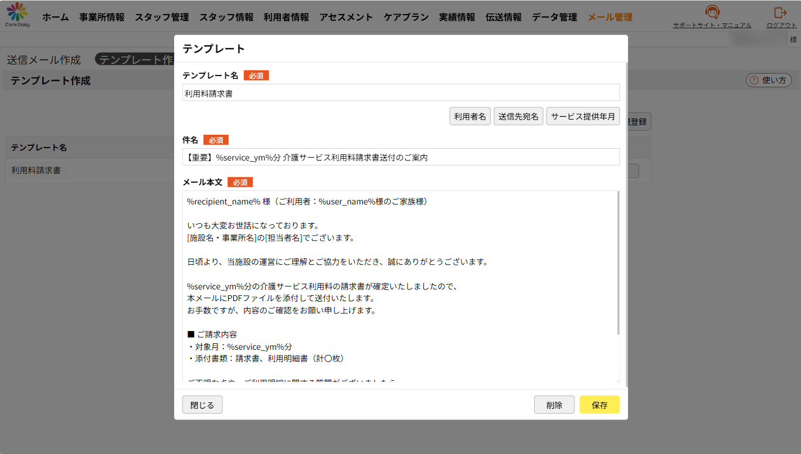
Task: Open 実績情報 menu
Action: pyautogui.click(x=457, y=17)
